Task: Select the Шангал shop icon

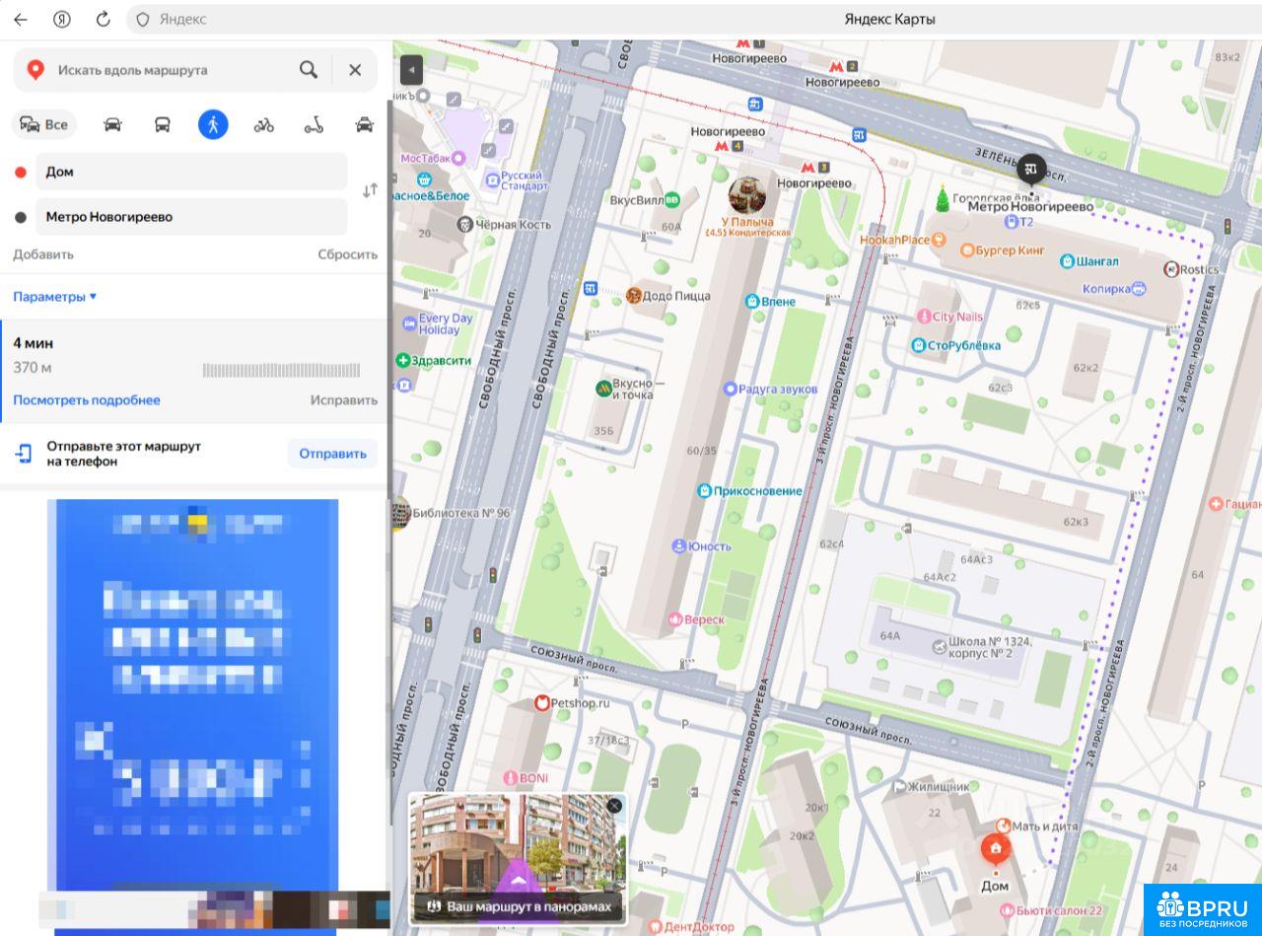Action: [1067, 261]
